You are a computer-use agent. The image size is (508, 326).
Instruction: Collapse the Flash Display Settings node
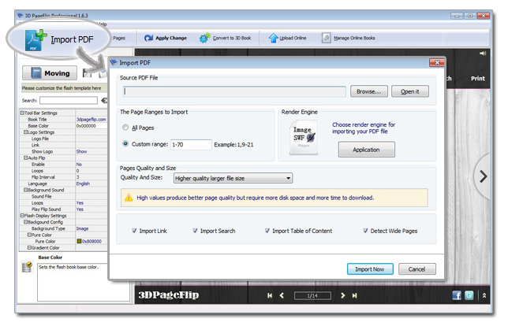22,216
